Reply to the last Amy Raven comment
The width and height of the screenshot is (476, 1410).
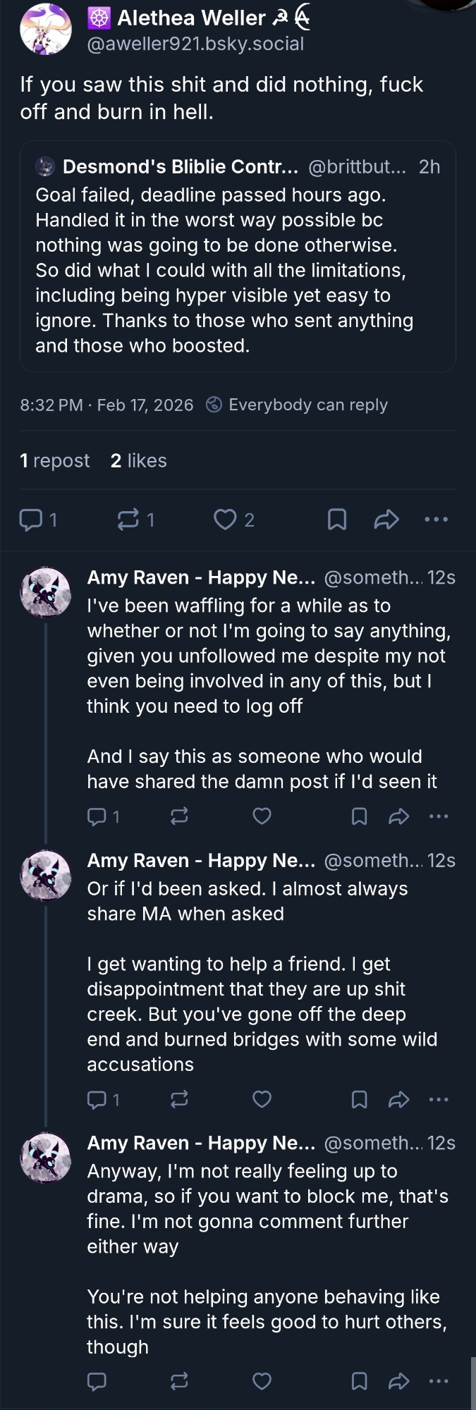[97, 1381]
